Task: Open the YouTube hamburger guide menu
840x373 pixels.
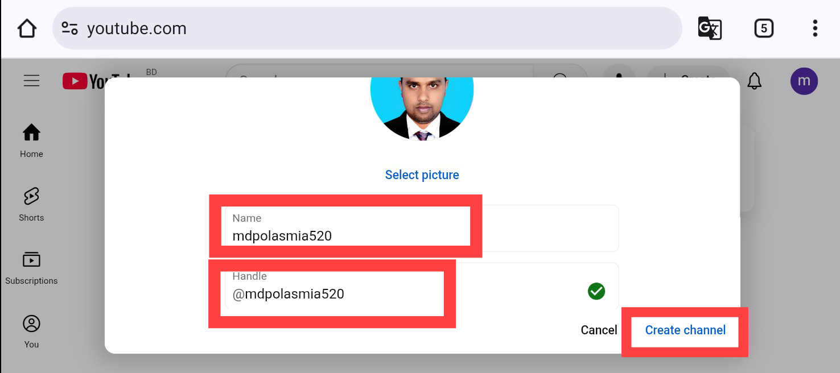Action: tap(31, 81)
